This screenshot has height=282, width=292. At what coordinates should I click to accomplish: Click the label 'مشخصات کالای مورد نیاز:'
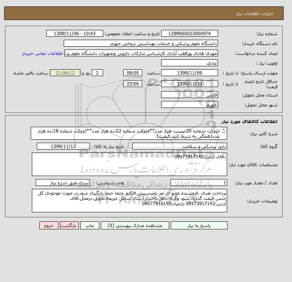(x=253, y=165)
